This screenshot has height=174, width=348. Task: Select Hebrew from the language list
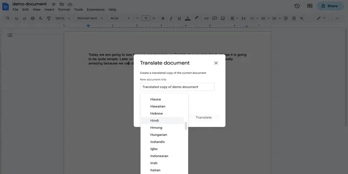[162, 114]
